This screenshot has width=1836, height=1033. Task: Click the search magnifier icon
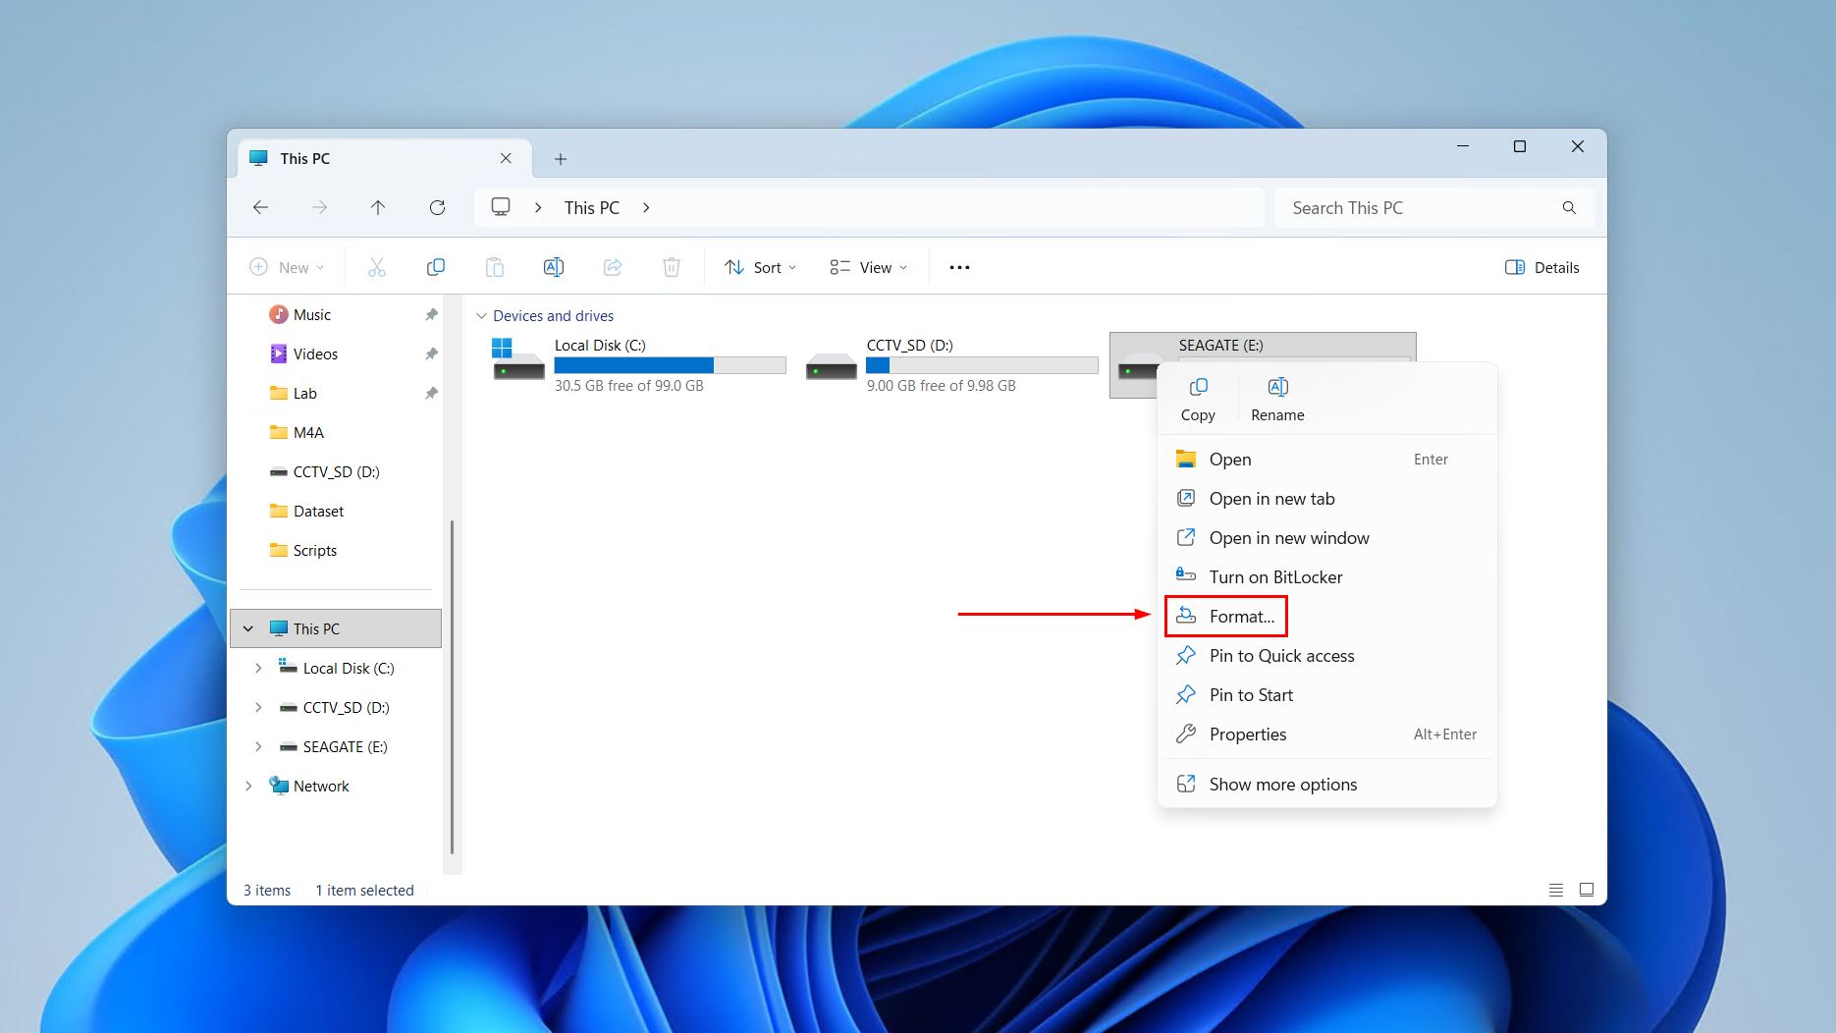click(x=1569, y=207)
